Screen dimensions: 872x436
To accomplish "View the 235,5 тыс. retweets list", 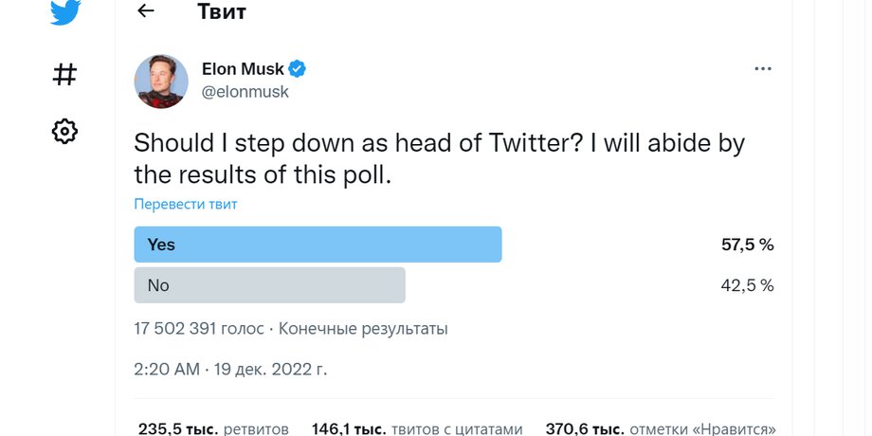I will (x=213, y=428).
